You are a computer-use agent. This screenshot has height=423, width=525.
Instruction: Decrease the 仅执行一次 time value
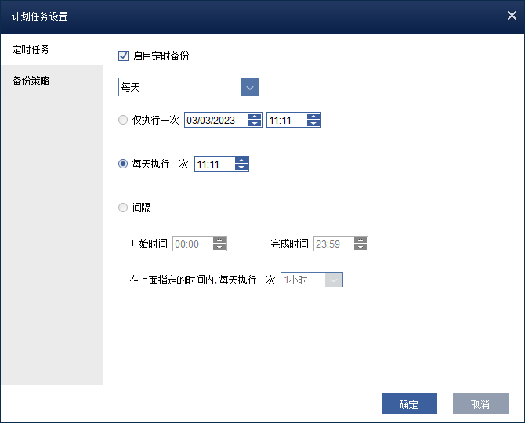point(313,124)
